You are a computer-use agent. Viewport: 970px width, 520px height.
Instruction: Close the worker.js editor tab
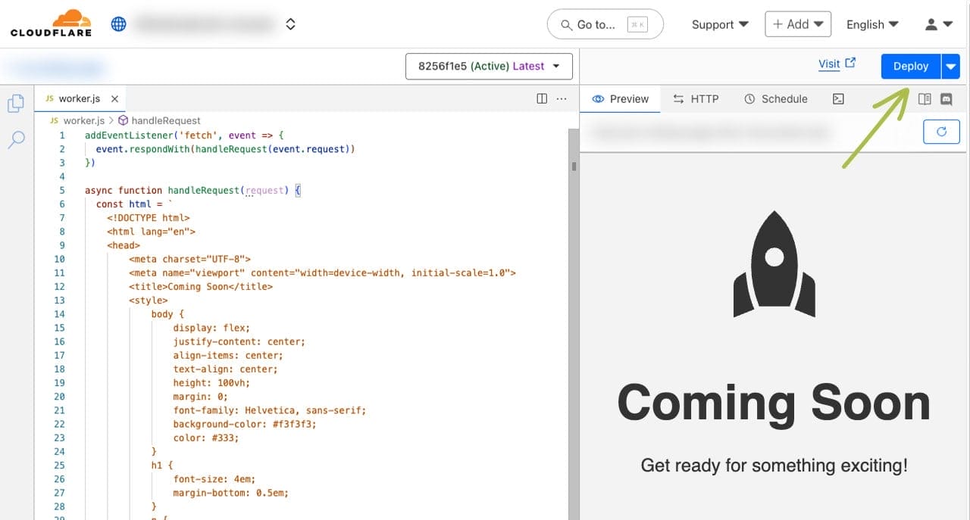point(115,98)
